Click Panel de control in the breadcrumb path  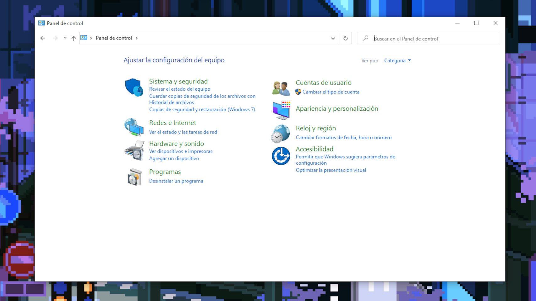(x=113, y=38)
